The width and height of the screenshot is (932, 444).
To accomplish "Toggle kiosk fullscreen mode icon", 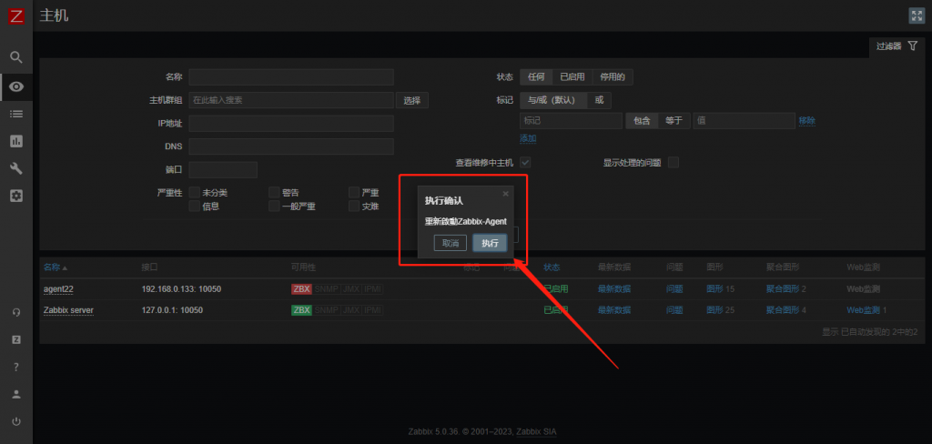I will pyautogui.click(x=916, y=16).
